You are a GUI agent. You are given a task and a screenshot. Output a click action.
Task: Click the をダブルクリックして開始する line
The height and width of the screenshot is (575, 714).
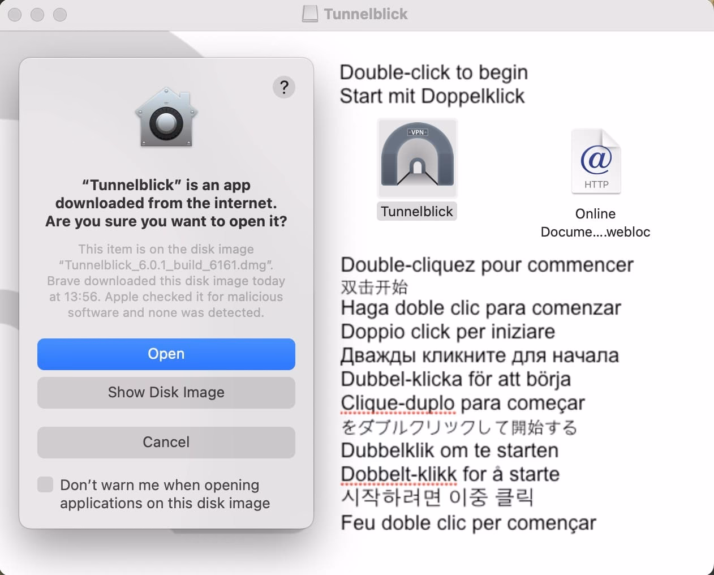pyautogui.click(x=459, y=427)
